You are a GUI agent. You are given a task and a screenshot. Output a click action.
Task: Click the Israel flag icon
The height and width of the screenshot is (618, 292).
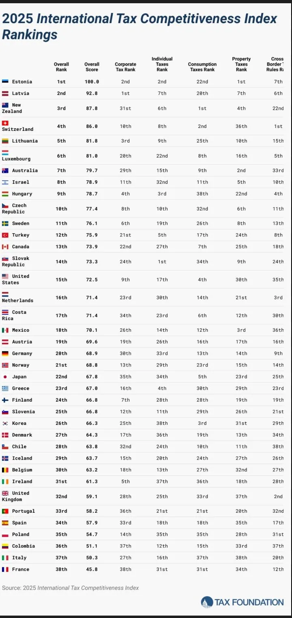point(5,183)
